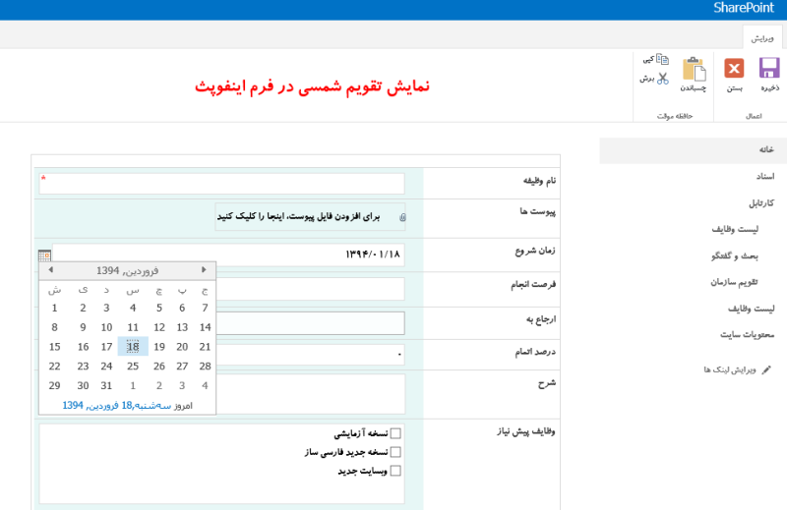Click the Paste (چسباندن) clipboard icon
The image size is (787, 510).
click(x=695, y=69)
